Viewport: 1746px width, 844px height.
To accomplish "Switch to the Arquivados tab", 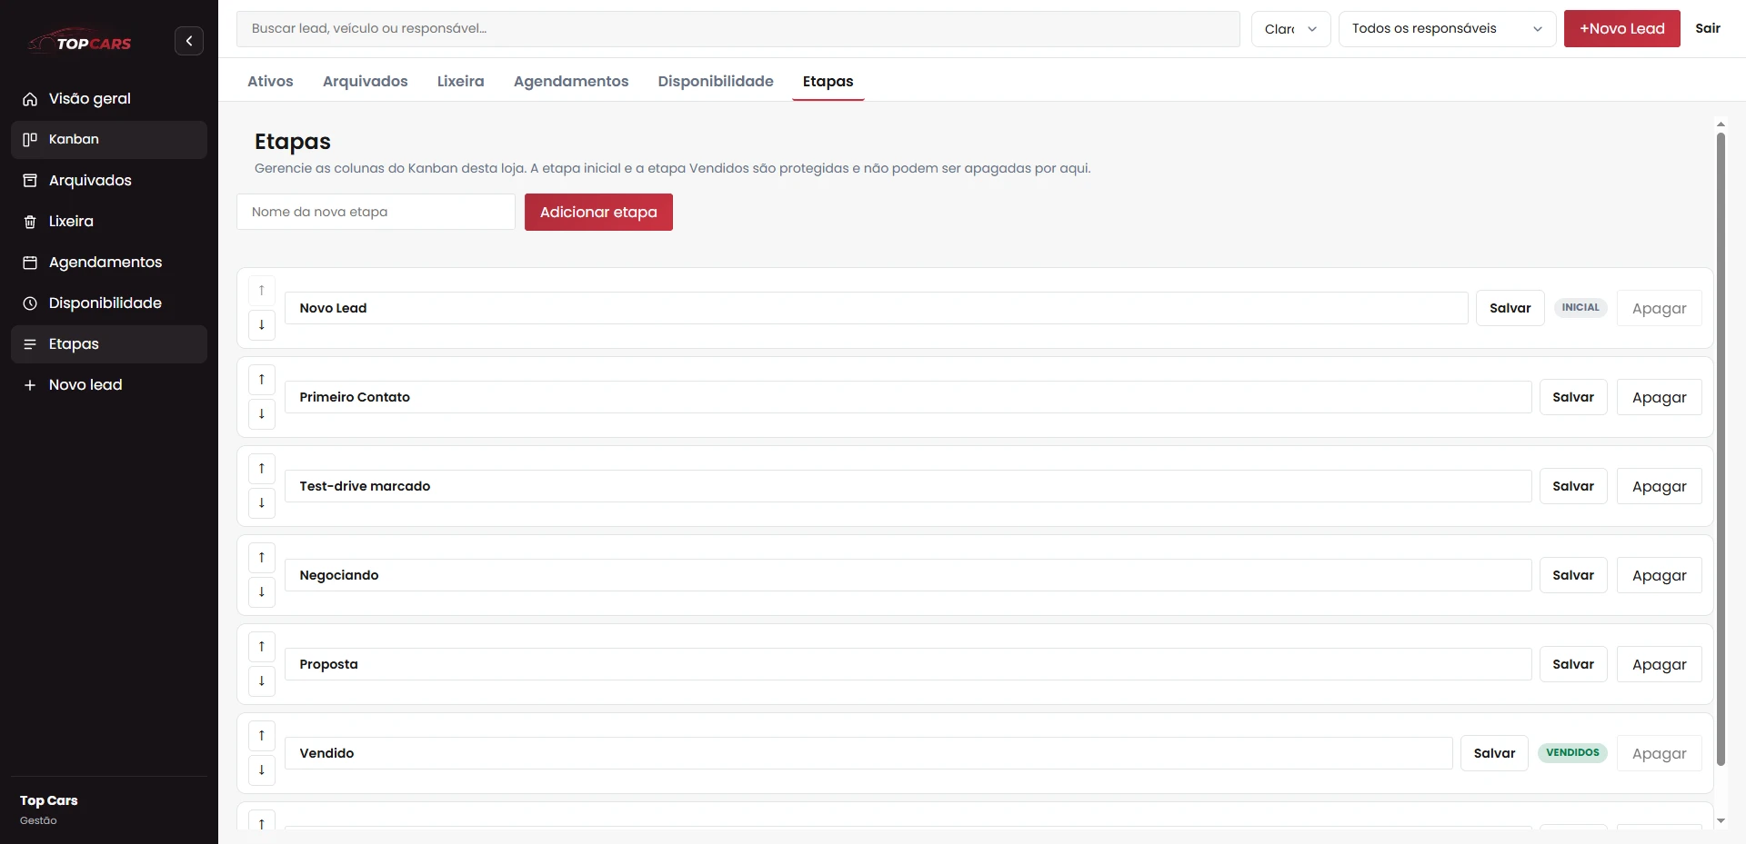I will coord(366,82).
